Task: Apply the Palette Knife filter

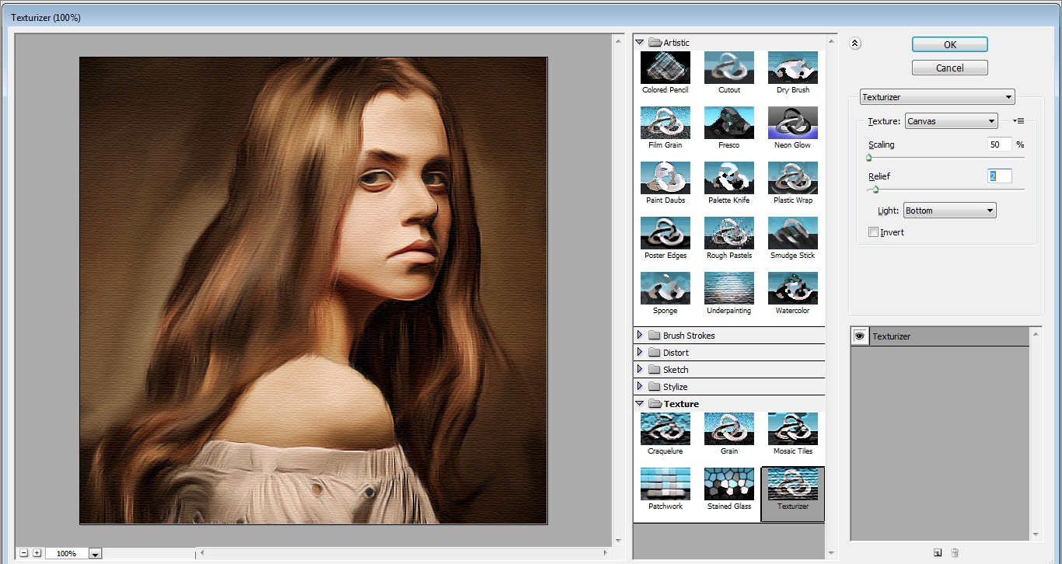Action: (x=728, y=178)
